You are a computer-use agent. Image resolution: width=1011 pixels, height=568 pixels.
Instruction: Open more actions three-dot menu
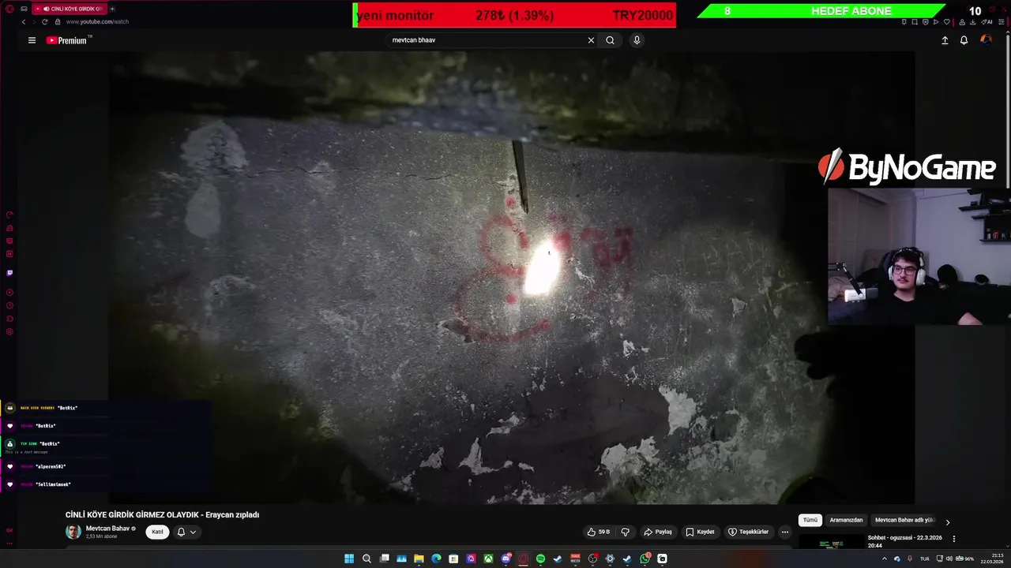point(784,532)
